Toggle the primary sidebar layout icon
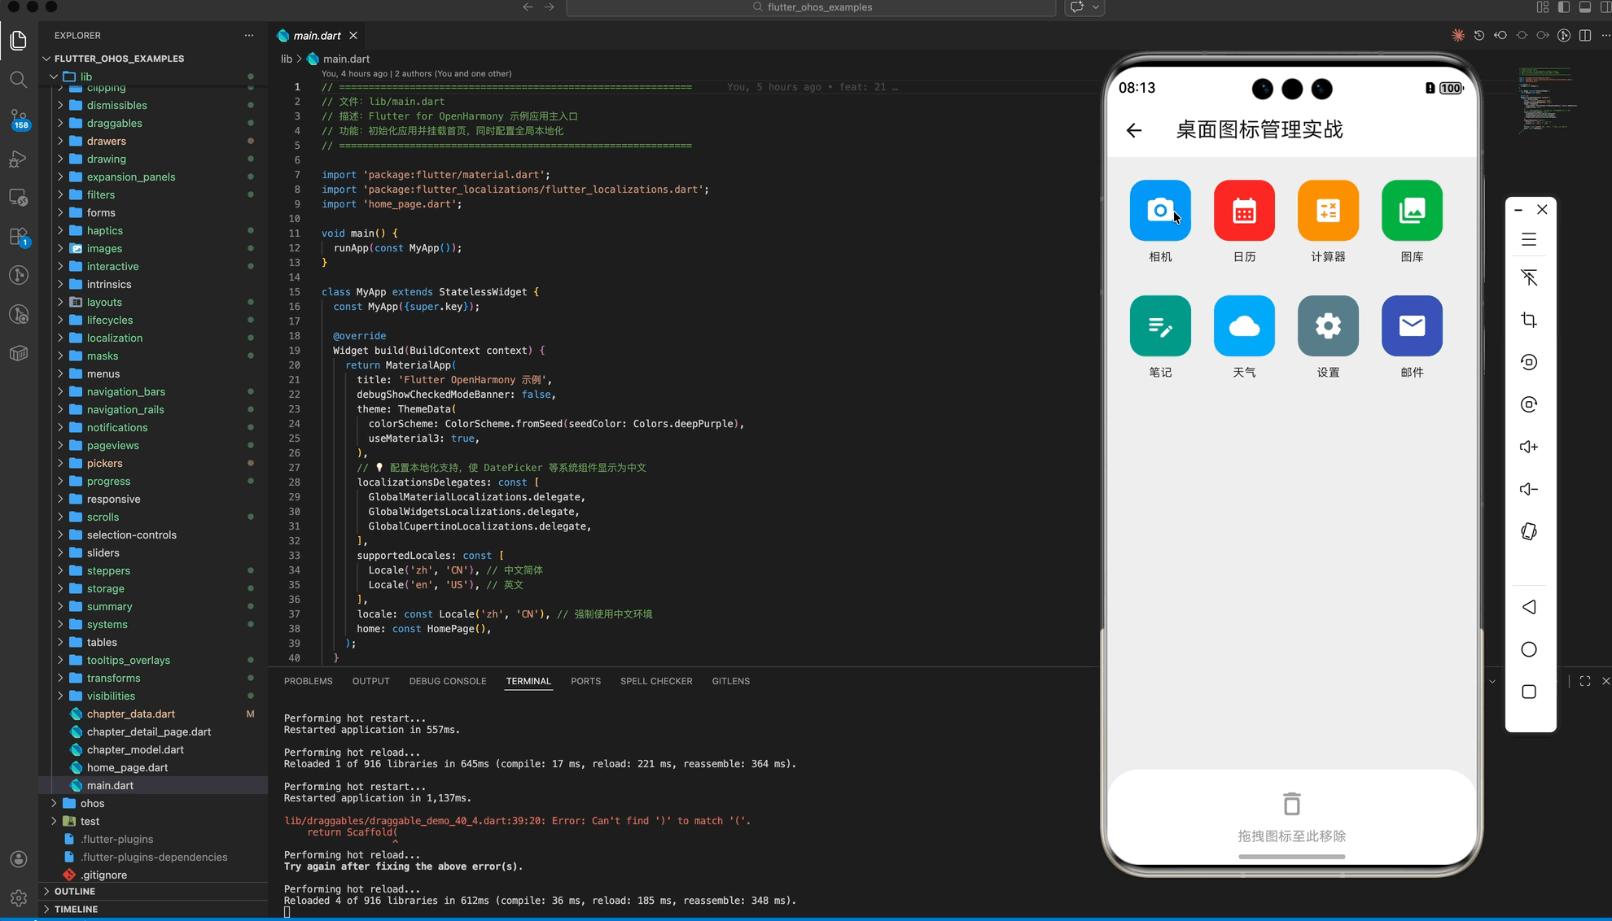The height and width of the screenshot is (921, 1612). point(1563,7)
